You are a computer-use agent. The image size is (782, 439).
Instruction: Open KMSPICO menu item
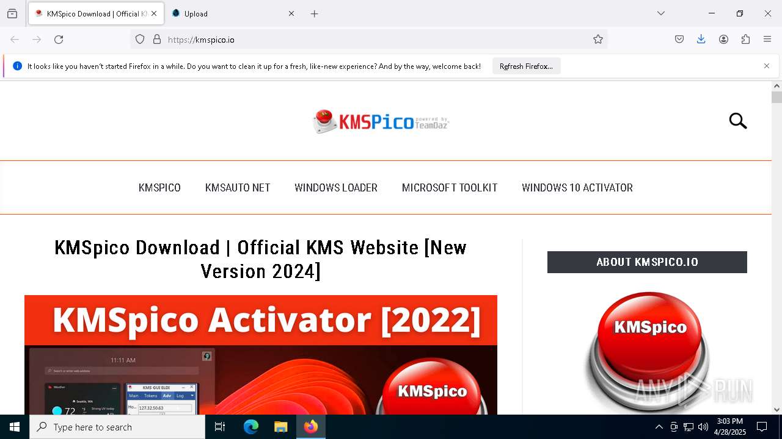click(159, 188)
